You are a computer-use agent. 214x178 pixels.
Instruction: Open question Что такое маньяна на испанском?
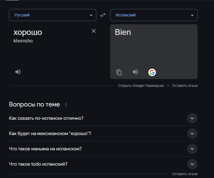[x=45, y=149]
